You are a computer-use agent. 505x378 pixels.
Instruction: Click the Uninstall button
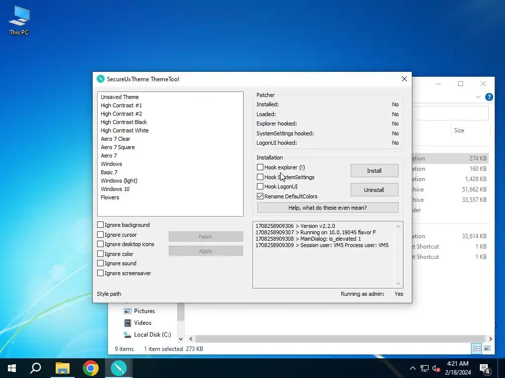click(x=374, y=189)
